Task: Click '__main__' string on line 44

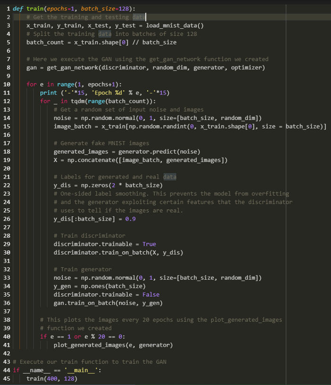Action: tap(81, 370)
